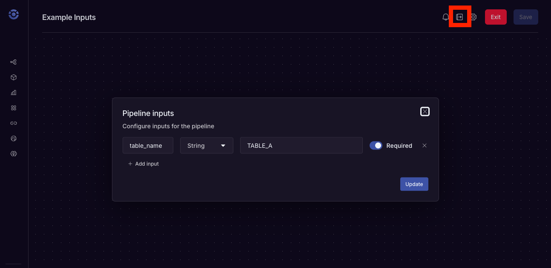Viewport: 551px width, 268px height.
Task: Click the apps grid icon in the sidebar
Action: click(x=13, y=107)
